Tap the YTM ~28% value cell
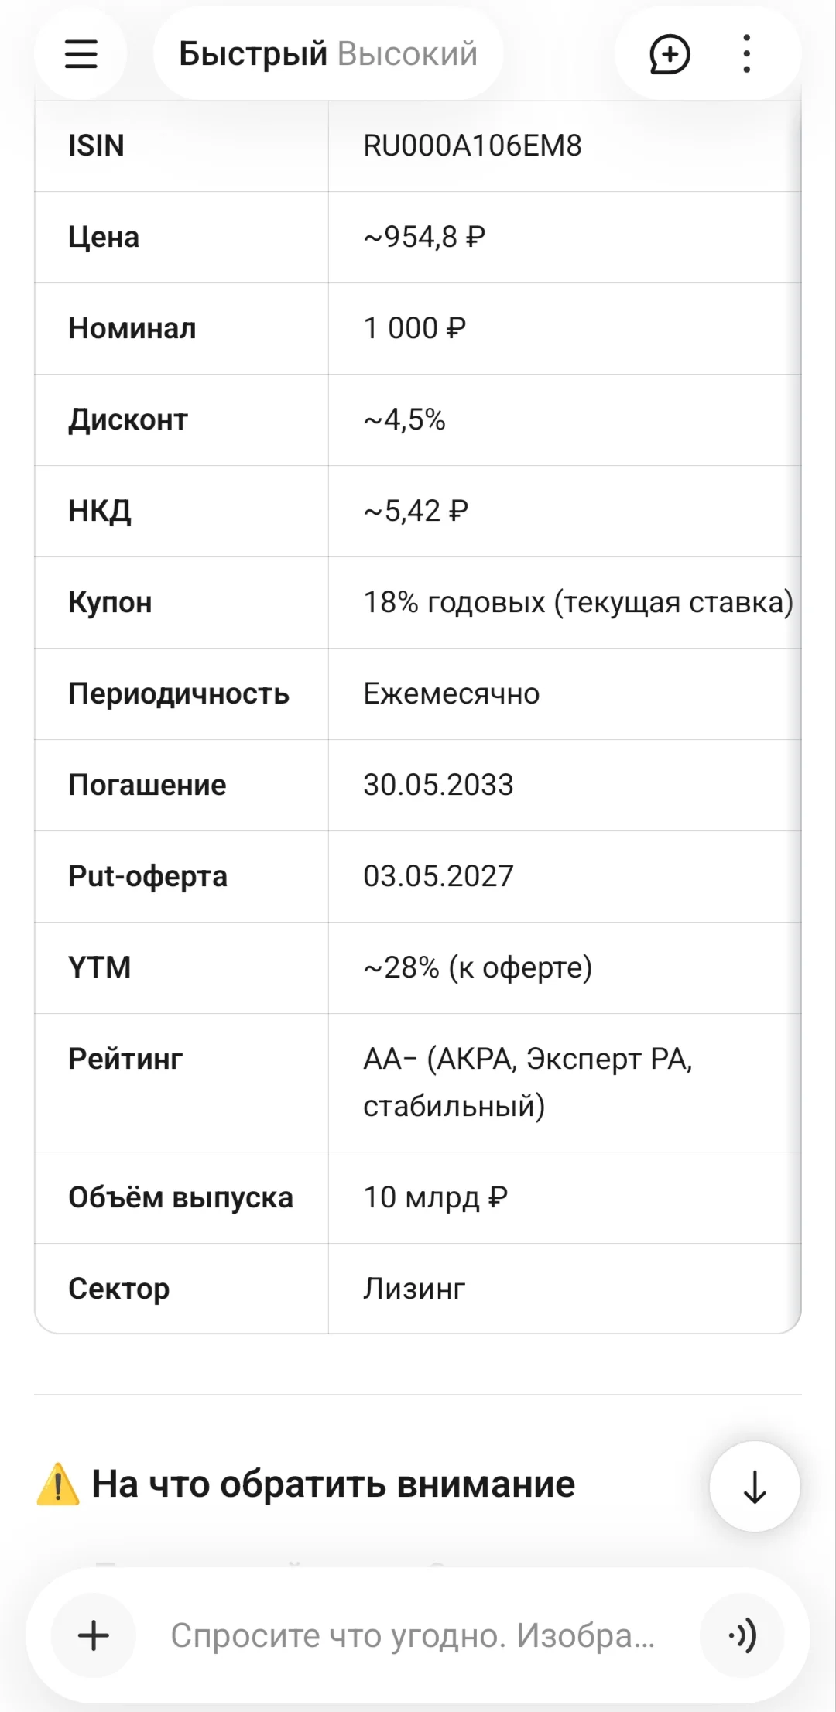836x1712 pixels. (564, 967)
